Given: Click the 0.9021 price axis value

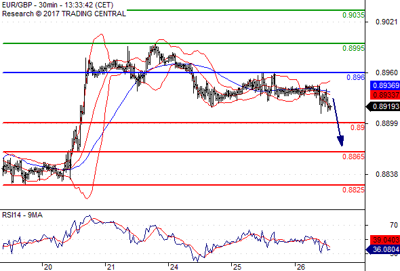Looking at the screenshot, I should 386,22.
